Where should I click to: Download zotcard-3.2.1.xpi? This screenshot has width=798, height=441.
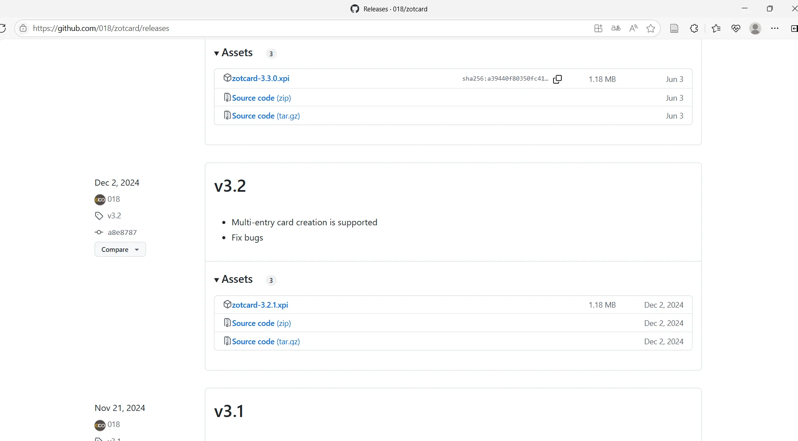tap(260, 305)
